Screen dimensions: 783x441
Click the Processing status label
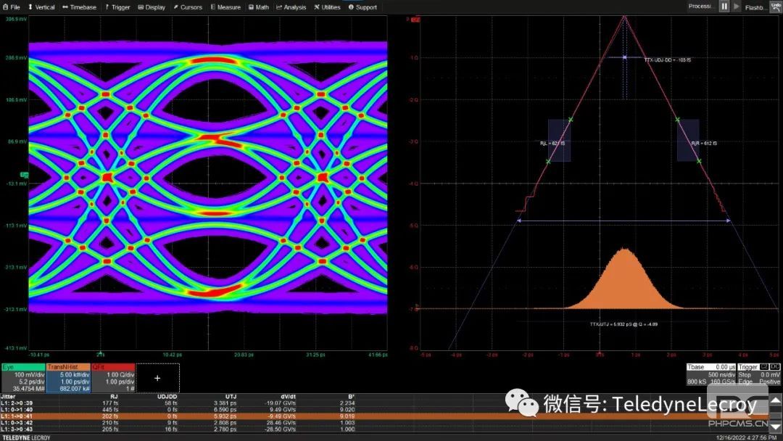(700, 6)
